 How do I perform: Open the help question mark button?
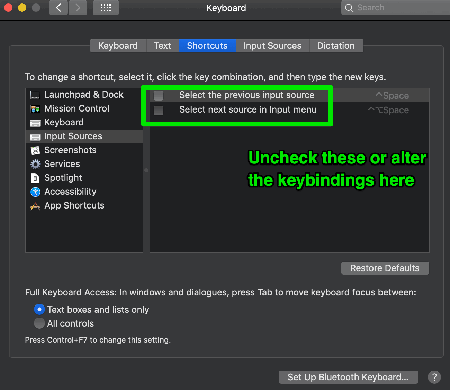point(434,377)
